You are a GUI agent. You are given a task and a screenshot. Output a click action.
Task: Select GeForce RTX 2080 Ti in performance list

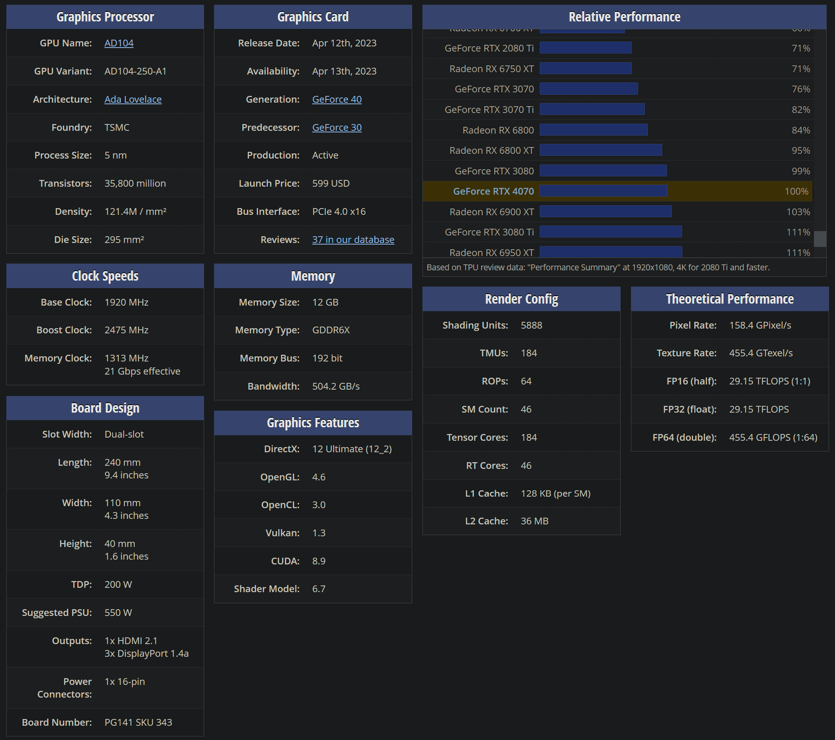click(489, 48)
